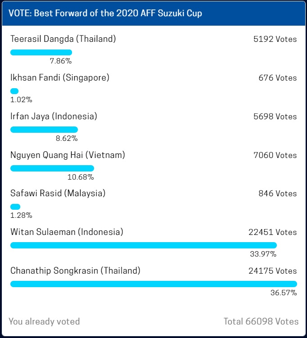This screenshot has width=307, height=338.
Task: Click the "You already voted" text
Action: tap(44, 321)
